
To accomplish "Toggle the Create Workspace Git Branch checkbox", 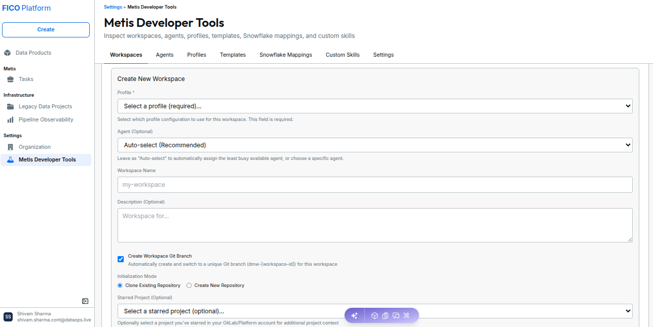I will click(121, 259).
